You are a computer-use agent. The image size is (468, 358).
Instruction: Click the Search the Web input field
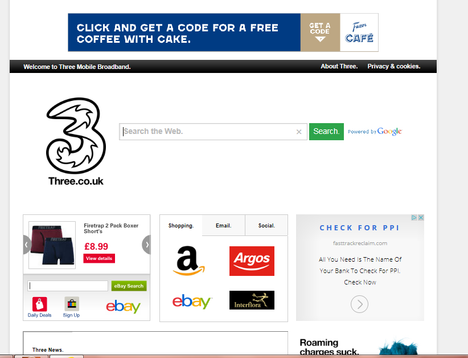point(207,132)
